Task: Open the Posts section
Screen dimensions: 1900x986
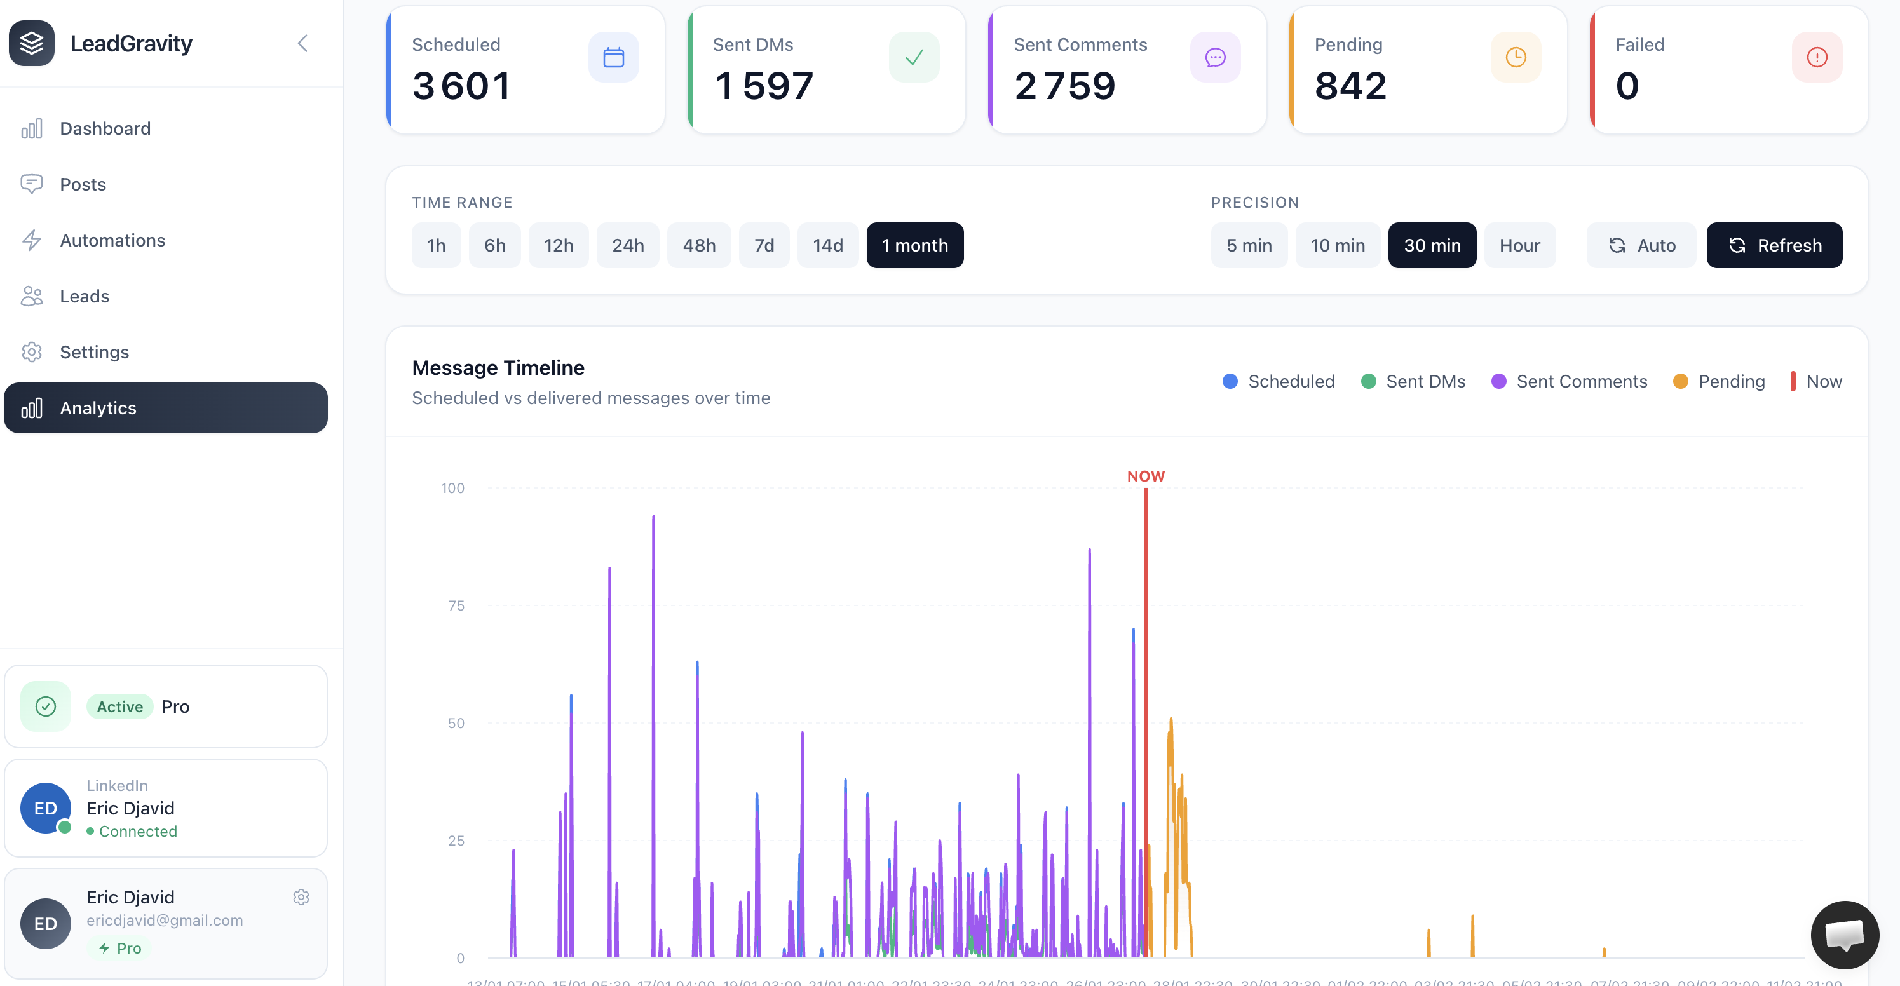Action: pyautogui.click(x=83, y=184)
